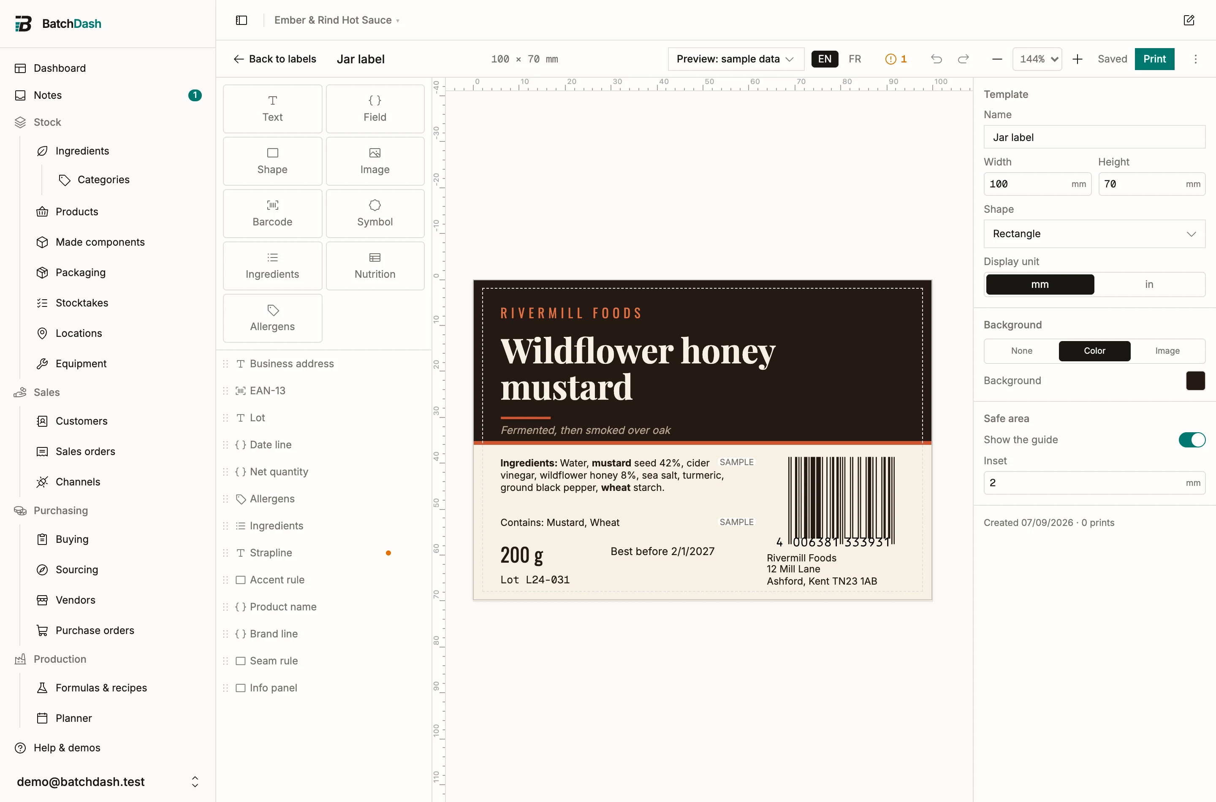Screen dimensions: 1216x802
Task: Open Notes in the sidebar
Action: (x=107, y=95)
